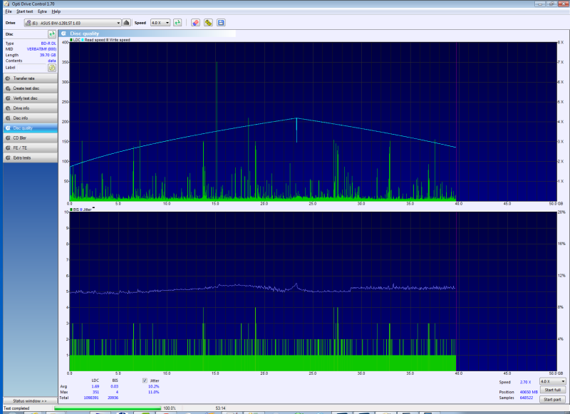The image size is (570, 414).
Task: Click the jitter max value "11.0%"
Action: coord(154,392)
